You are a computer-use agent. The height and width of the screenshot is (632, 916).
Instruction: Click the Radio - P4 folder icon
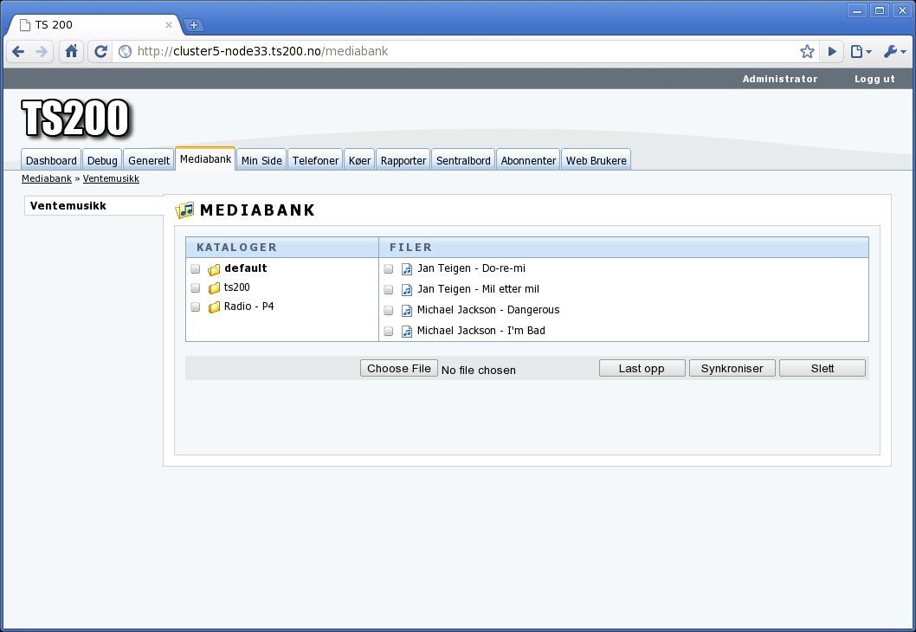coord(215,306)
